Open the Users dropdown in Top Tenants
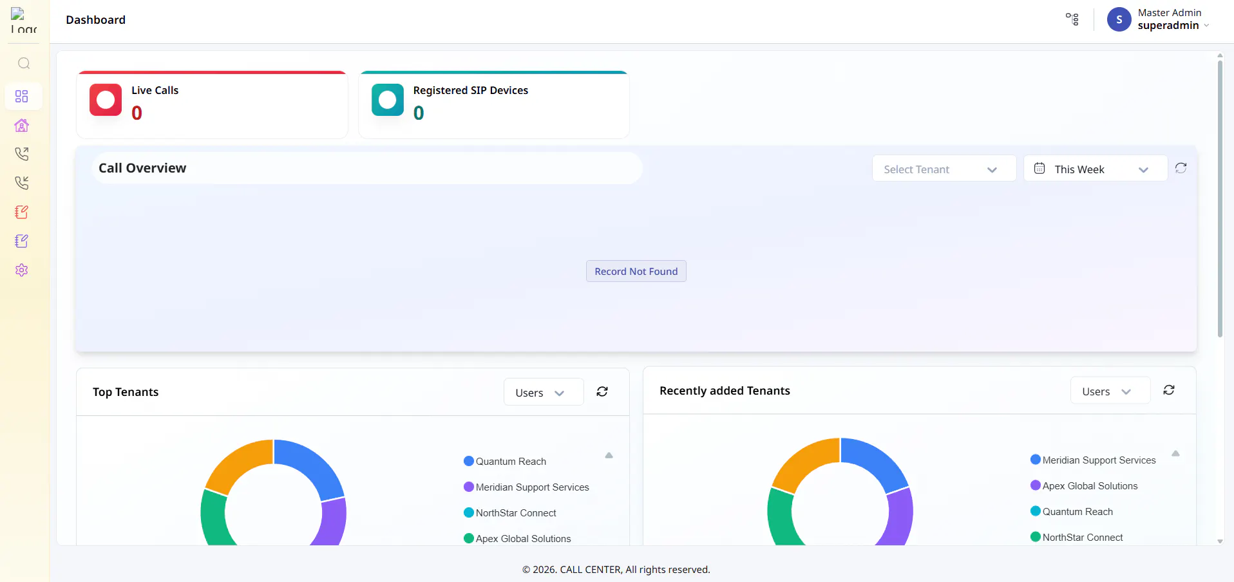Screen dimensions: 1234x582 coord(544,392)
